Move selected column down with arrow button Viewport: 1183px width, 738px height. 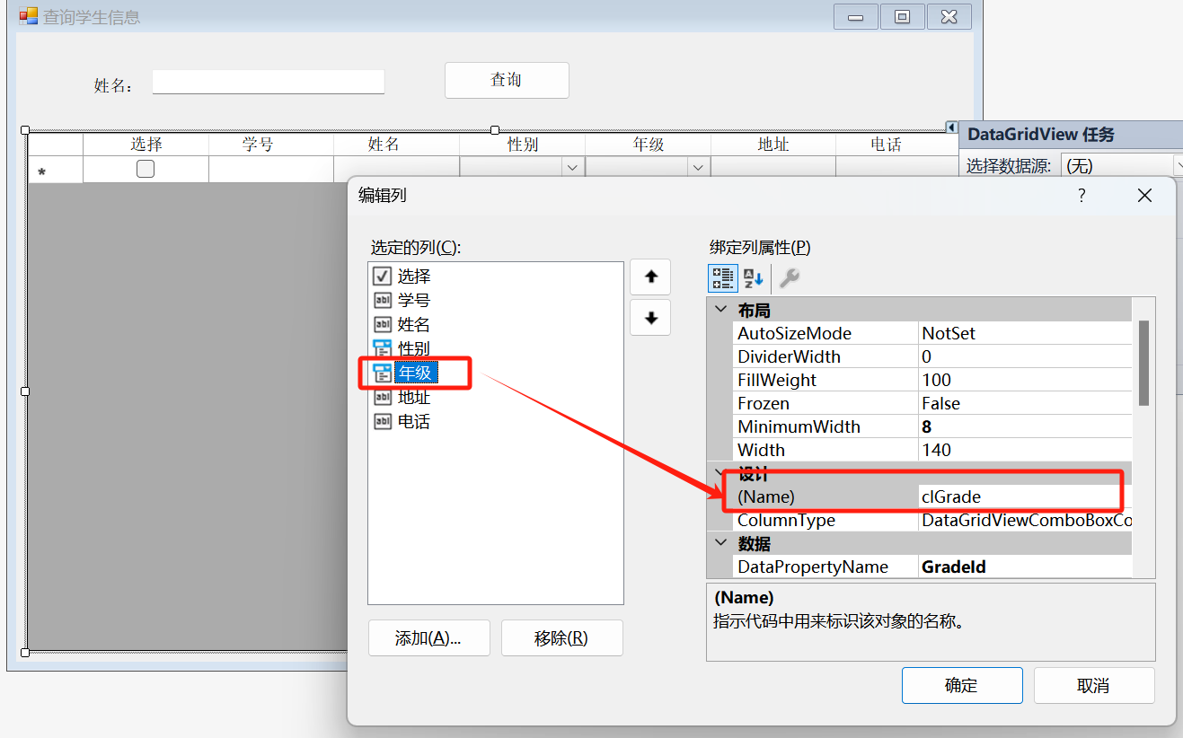tap(651, 318)
